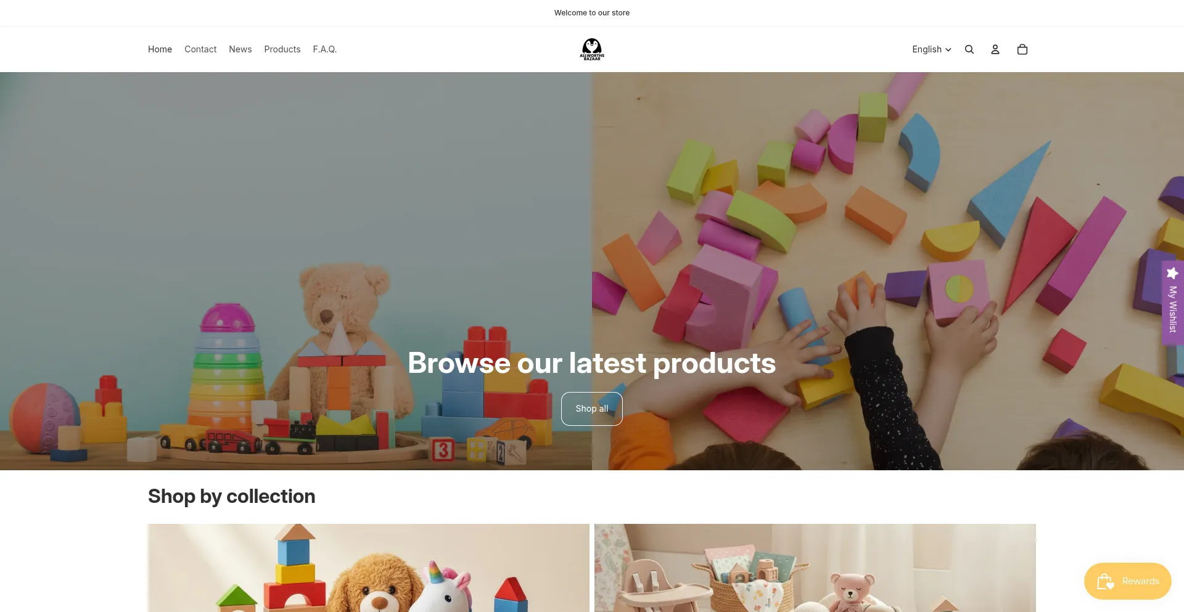Open the shopping cart bag icon
1184x612 pixels.
coord(1022,49)
